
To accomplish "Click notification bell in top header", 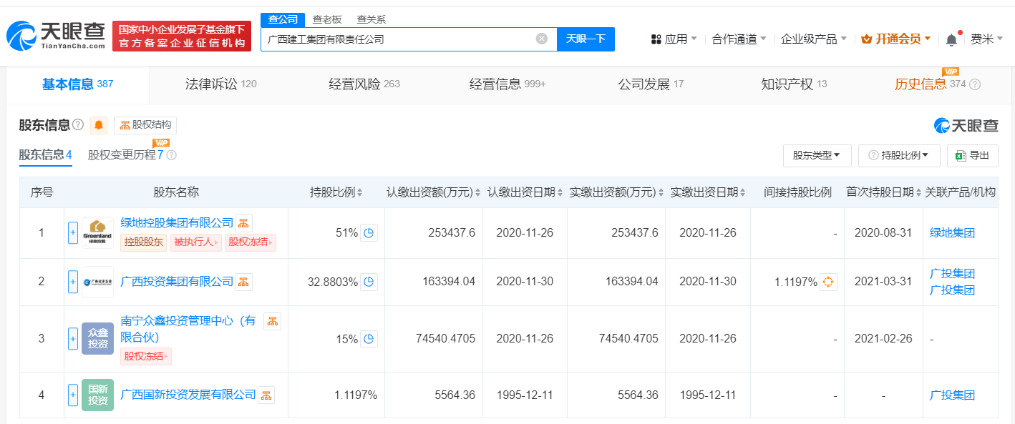I will (x=951, y=39).
